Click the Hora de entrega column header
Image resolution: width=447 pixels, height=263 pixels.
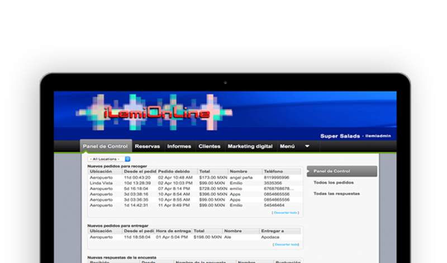tap(173, 231)
